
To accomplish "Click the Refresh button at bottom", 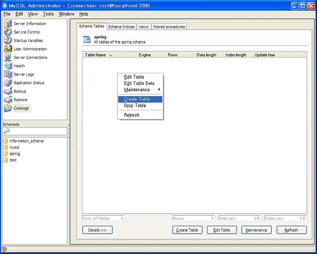I will [291, 230].
